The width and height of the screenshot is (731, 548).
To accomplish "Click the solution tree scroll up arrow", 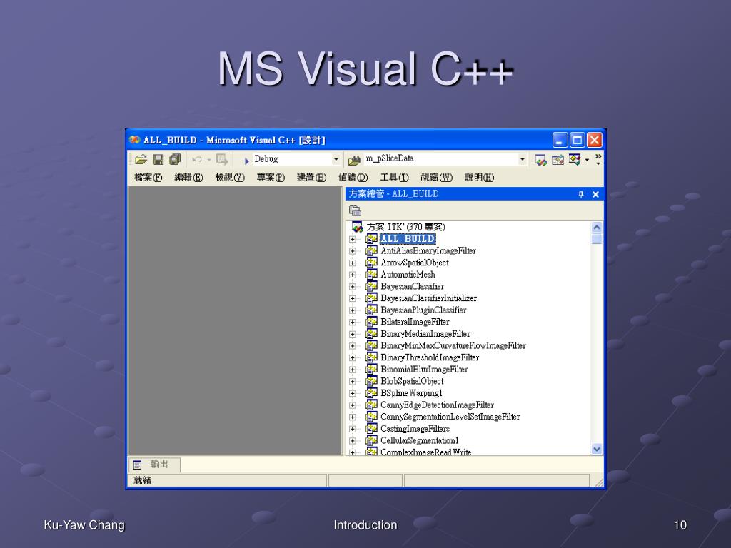I will point(596,228).
